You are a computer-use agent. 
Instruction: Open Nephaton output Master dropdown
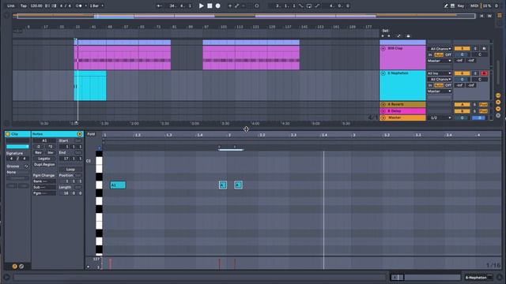440,92
